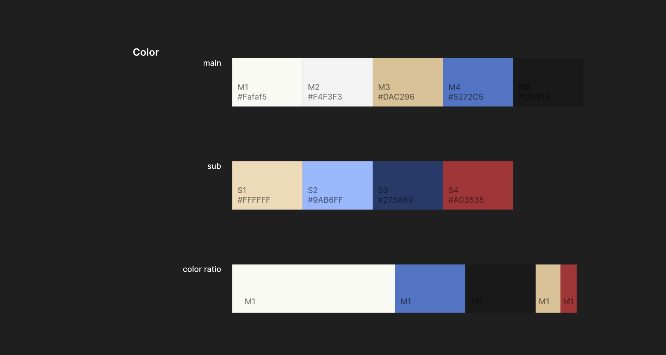This screenshot has height=355, width=666.
Task: Select the blue block in color ratio
Action: coord(430,288)
